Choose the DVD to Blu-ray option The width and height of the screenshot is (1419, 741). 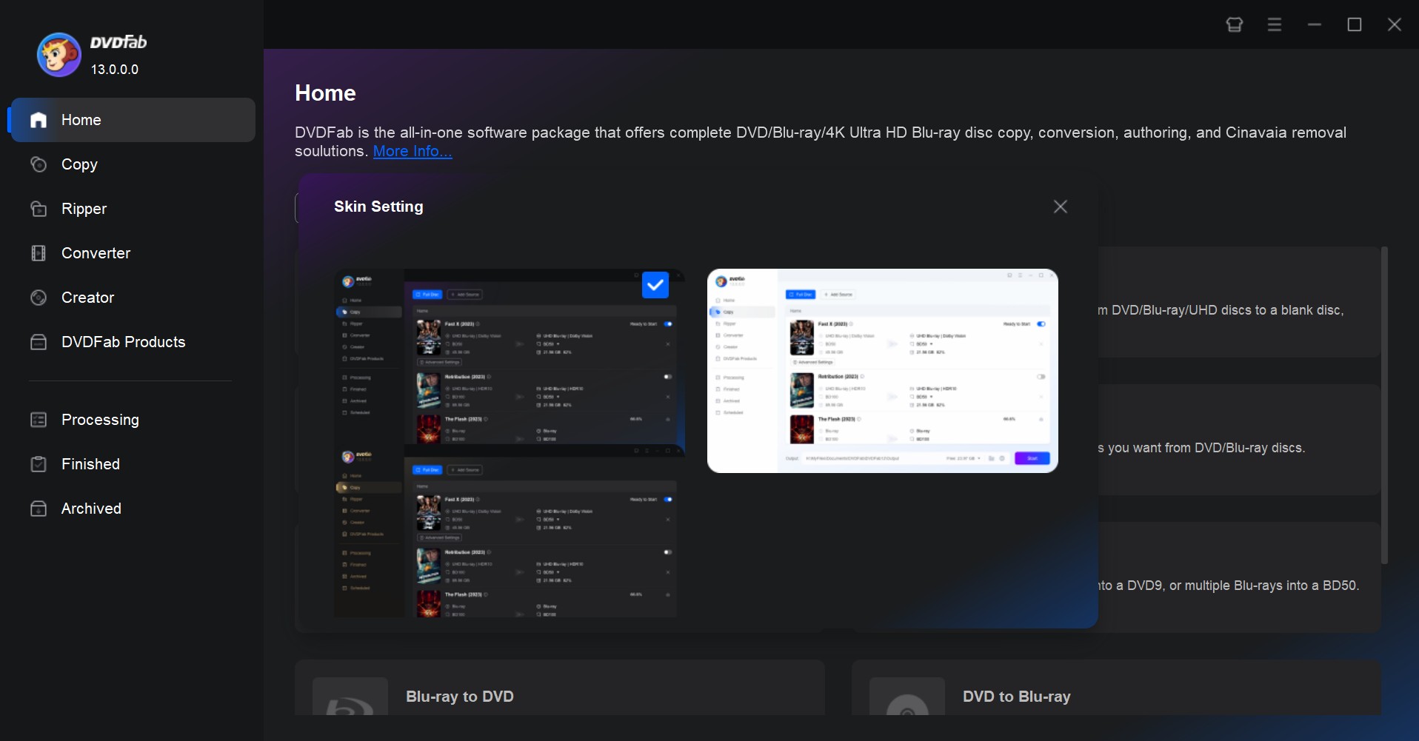point(1015,696)
